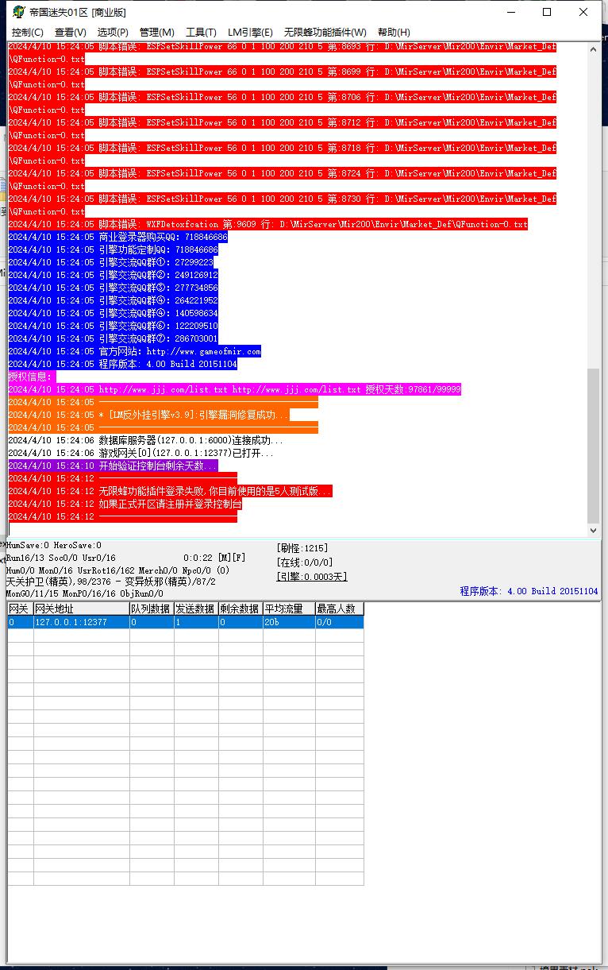608x970 pixels.
Task: Open the 帮助(H) menu
Action: [x=394, y=33]
